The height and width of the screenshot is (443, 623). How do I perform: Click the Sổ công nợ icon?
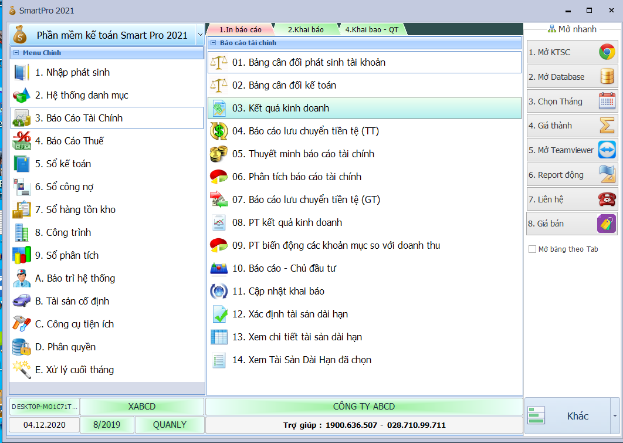pos(22,187)
